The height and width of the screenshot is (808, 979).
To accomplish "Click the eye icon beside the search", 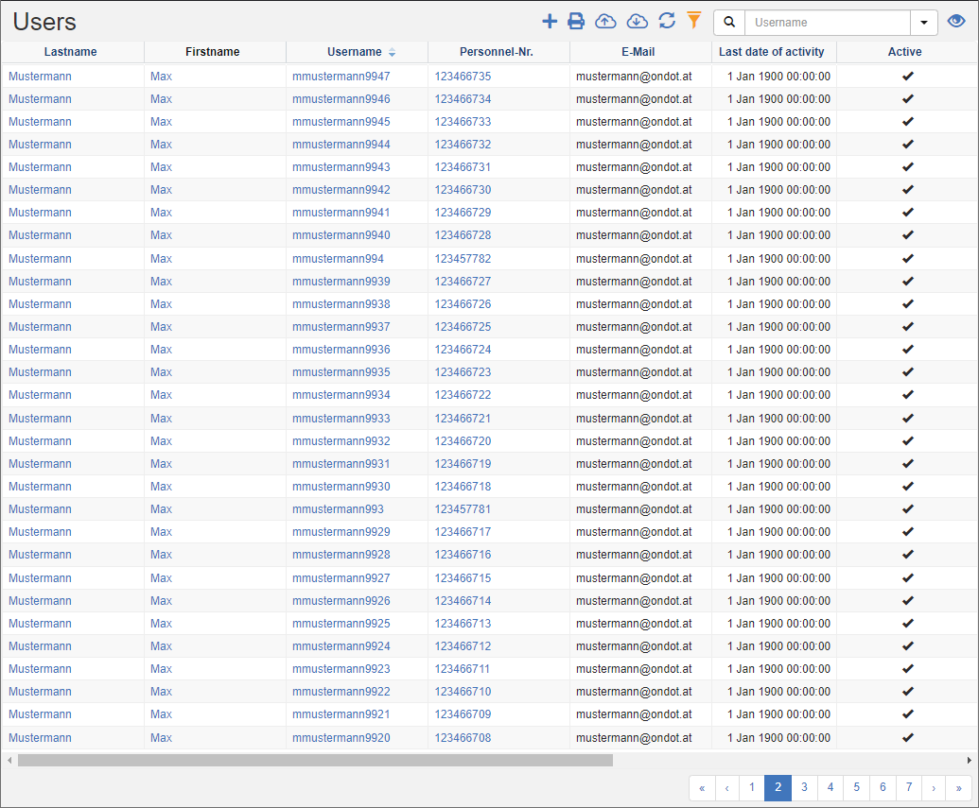I will pos(955,21).
